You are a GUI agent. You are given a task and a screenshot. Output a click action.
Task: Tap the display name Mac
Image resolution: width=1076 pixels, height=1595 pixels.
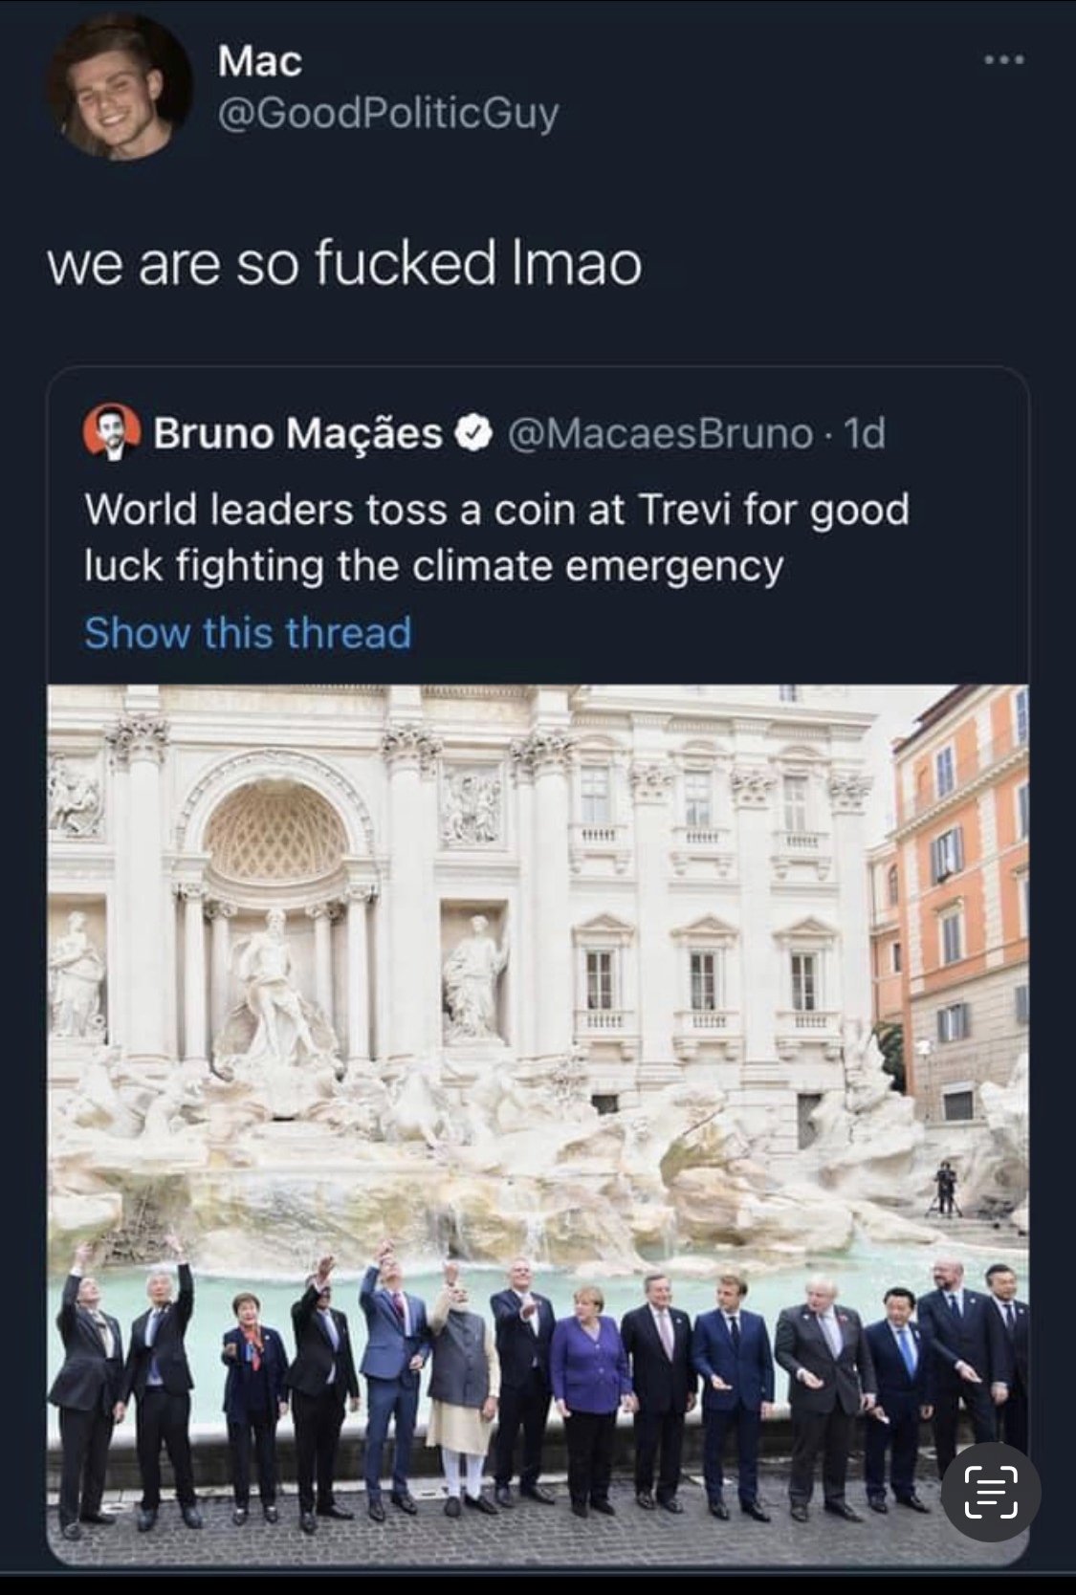pos(259,61)
